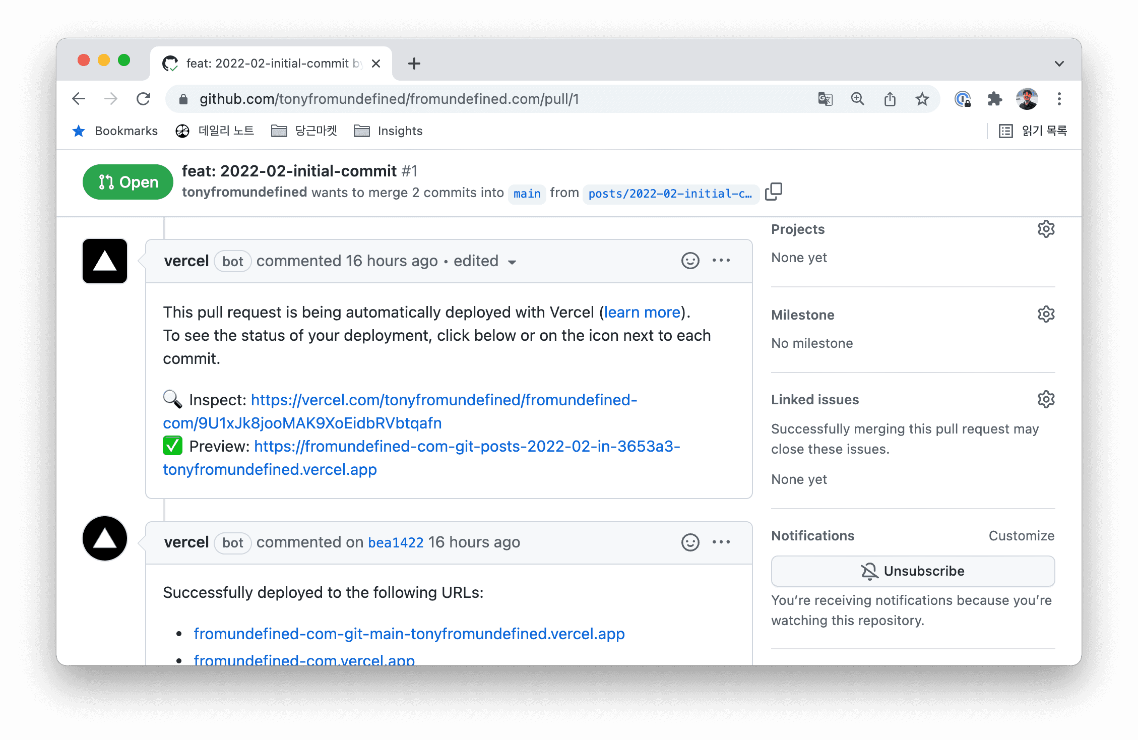Open a new browser tab
1138x740 pixels.
pyautogui.click(x=414, y=64)
